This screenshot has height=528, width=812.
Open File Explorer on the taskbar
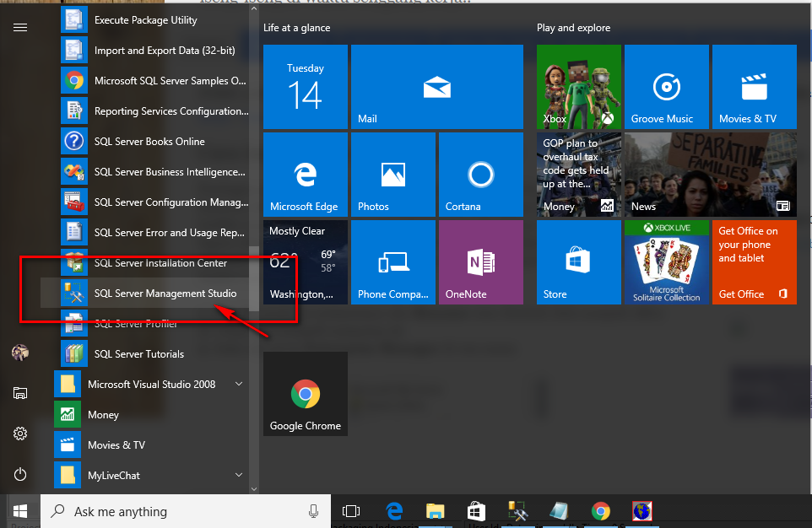tap(435, 511)
